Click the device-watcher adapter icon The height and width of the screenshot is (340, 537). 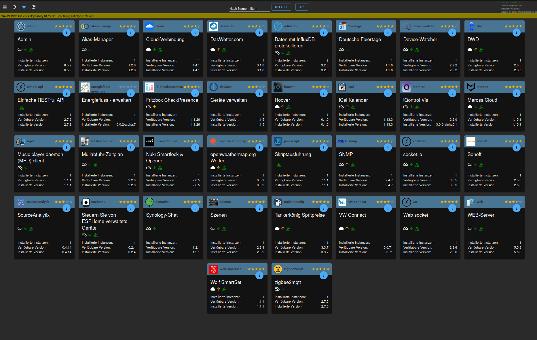click(x=407, y=26)
